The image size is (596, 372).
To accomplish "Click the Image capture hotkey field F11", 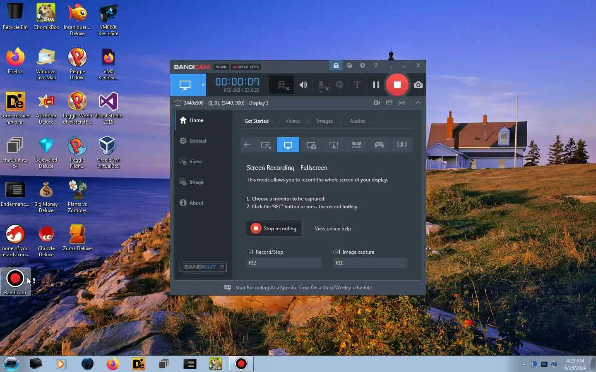I will (x=370, y=262).
